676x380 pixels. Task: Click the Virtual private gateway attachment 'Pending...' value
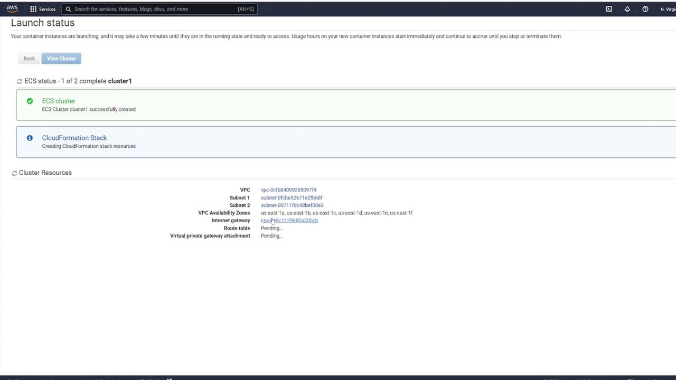272,236
